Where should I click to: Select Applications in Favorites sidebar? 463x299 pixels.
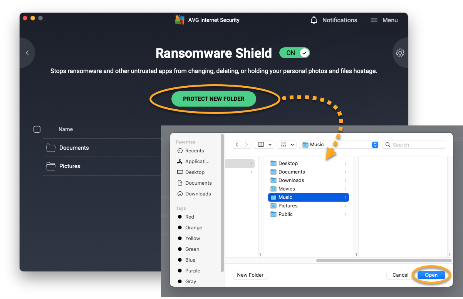197,162
